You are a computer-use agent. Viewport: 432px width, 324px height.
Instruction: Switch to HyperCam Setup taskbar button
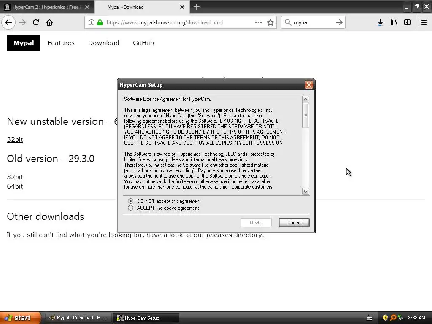pyautogui.click(x=146, y=318)
